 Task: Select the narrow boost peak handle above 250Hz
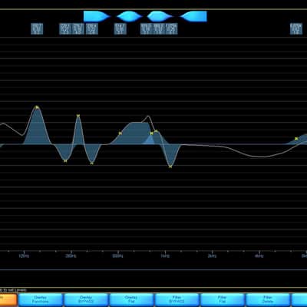point(78,116)
